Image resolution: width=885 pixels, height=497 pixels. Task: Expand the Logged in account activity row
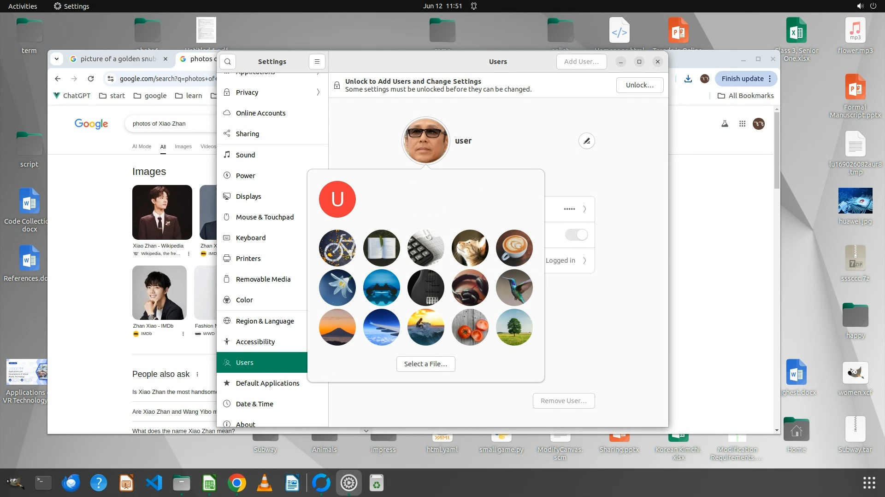(584, 260)
